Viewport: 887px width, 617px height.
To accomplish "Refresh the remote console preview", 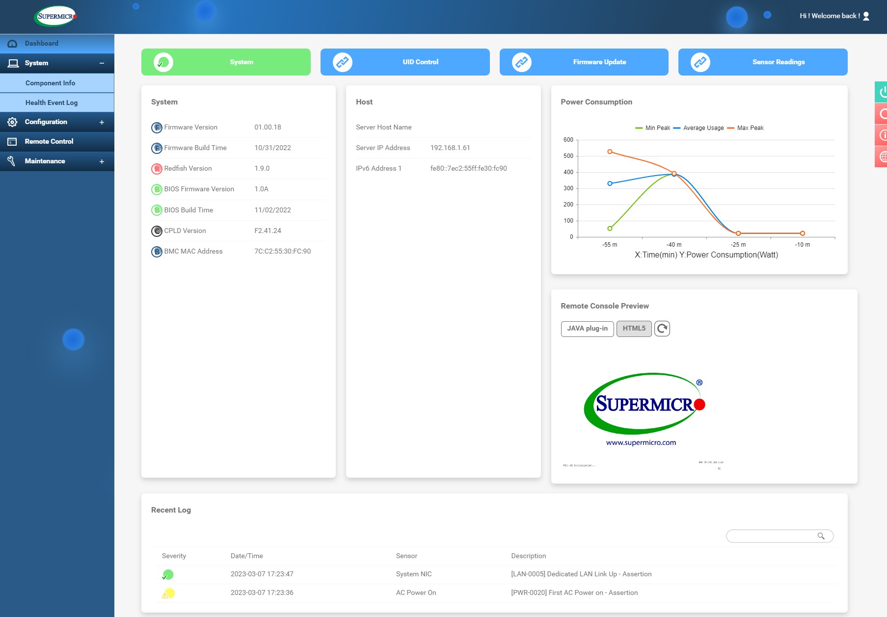I will click(662, 329).
